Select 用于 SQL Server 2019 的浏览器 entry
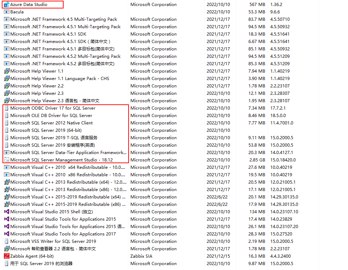This screenshot has width=348, height=270. click(x=41, y=264)
